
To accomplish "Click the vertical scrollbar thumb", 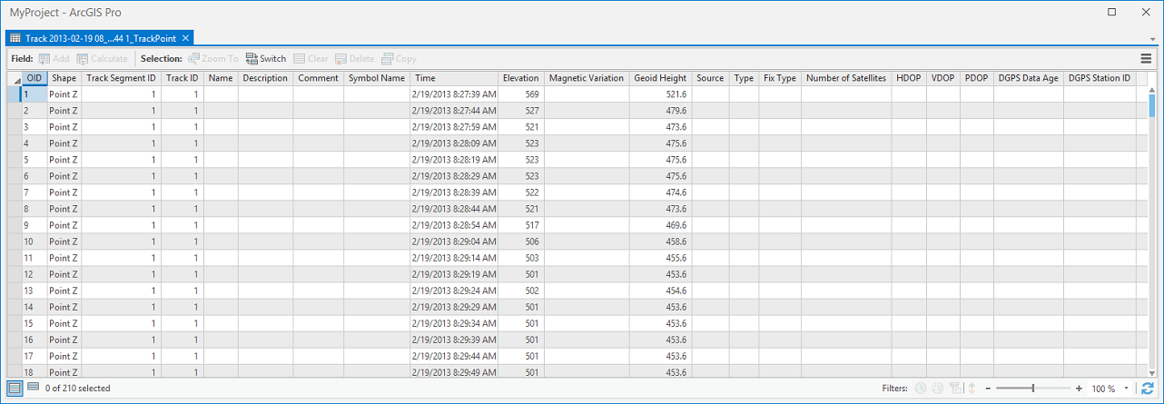I will 1151,107.
